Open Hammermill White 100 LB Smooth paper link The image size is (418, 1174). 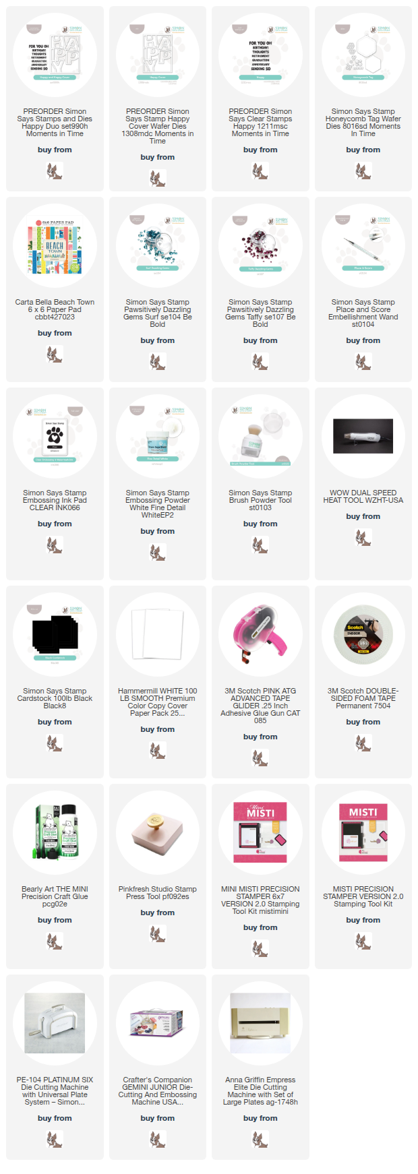pos(158,702)
